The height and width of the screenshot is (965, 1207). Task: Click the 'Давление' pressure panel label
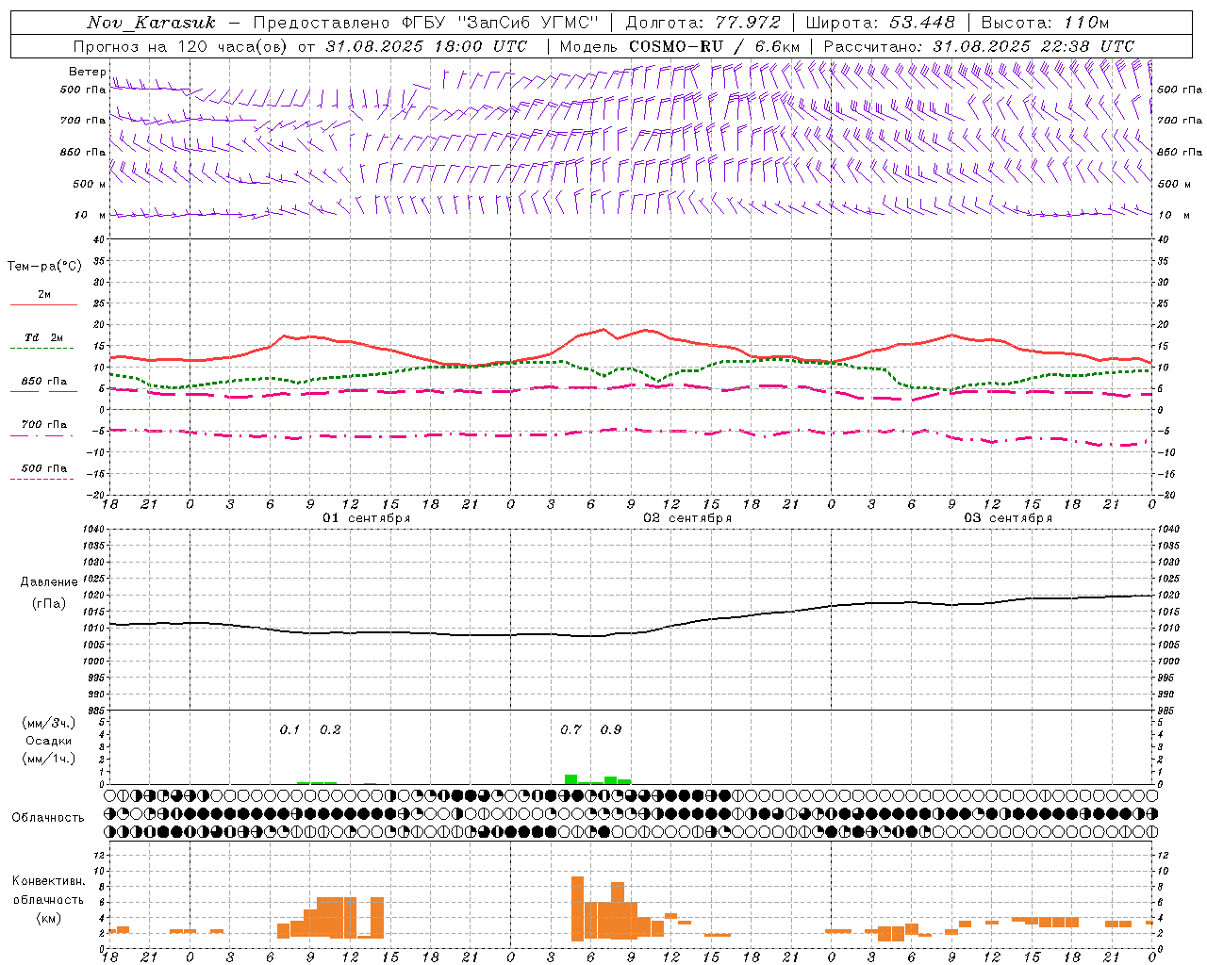tap(48, 582)
